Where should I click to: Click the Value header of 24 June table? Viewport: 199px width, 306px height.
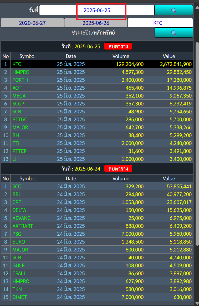coord(169,178)
